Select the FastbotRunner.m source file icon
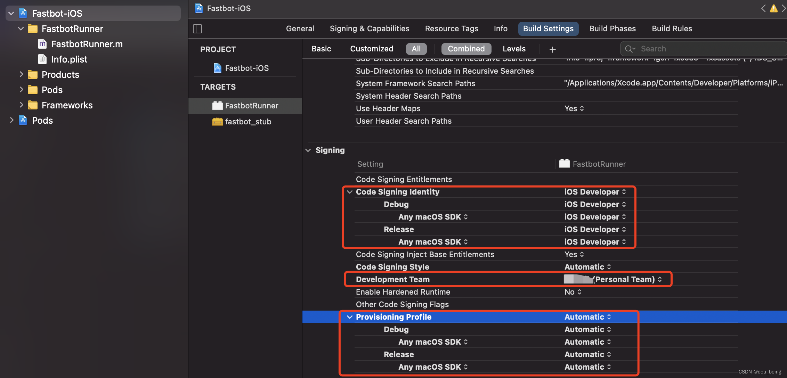The width and height of the screenshot is (787, 378). (42, 44)
